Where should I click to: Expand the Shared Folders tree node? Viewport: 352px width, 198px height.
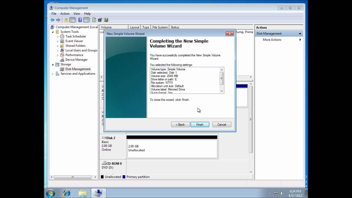[58, 46]
